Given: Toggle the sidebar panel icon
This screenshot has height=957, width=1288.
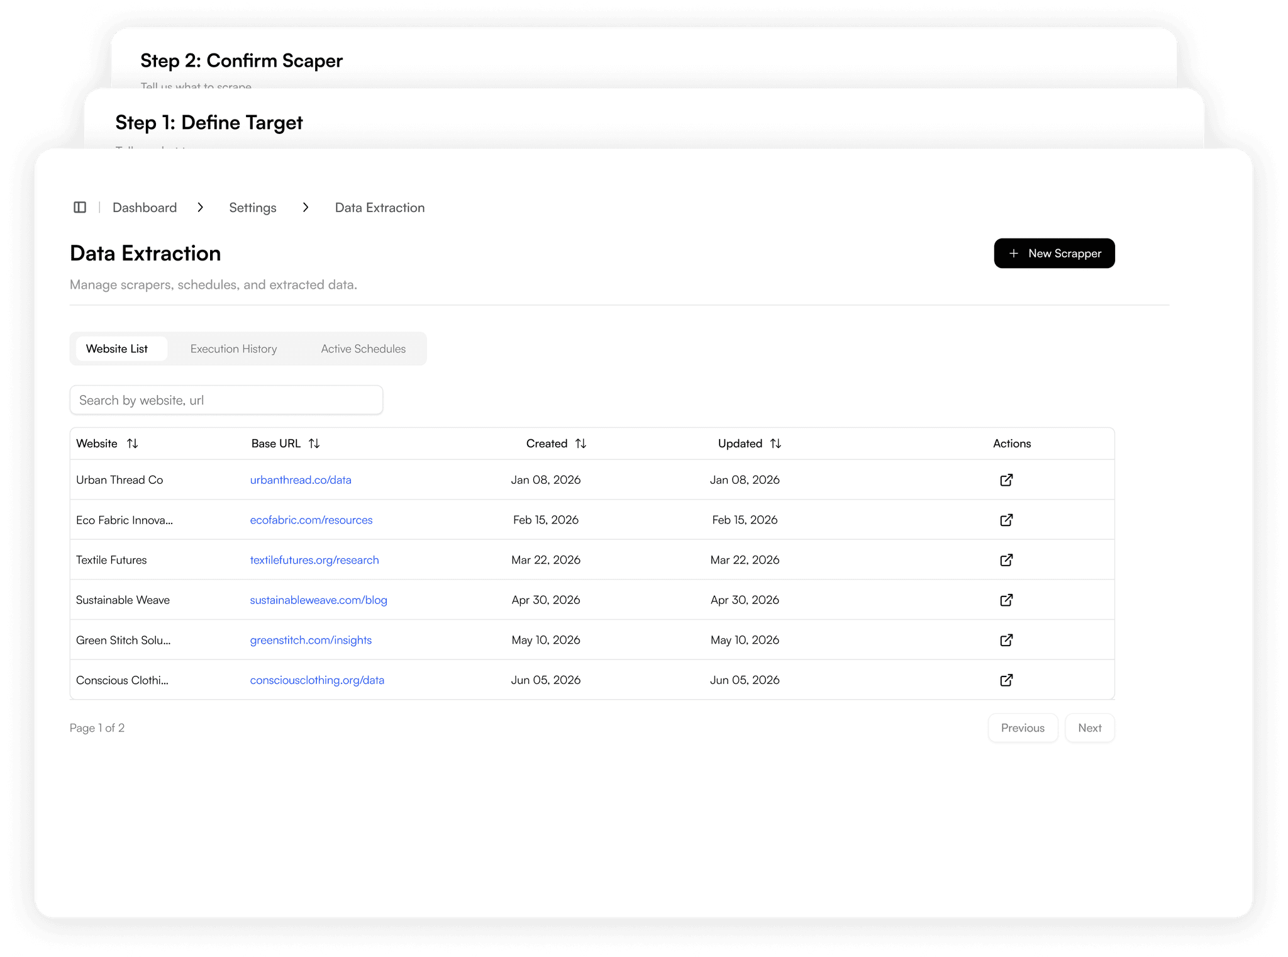Looking at the screenshot, I should [80, 208].
